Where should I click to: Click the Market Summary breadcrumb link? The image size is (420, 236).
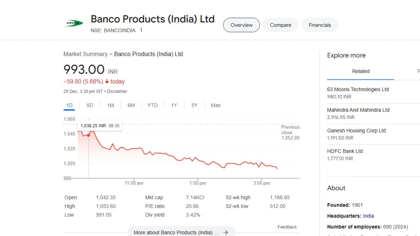point(85,54)
